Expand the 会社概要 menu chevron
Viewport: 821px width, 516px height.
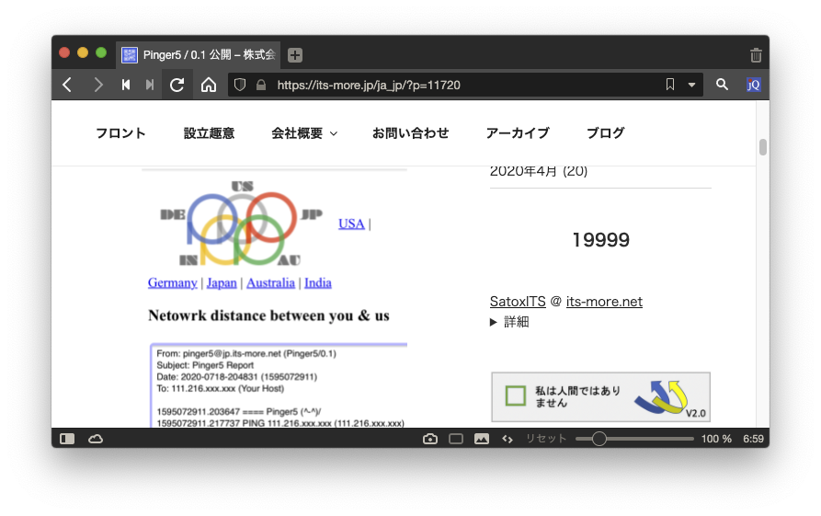point(334,134)
